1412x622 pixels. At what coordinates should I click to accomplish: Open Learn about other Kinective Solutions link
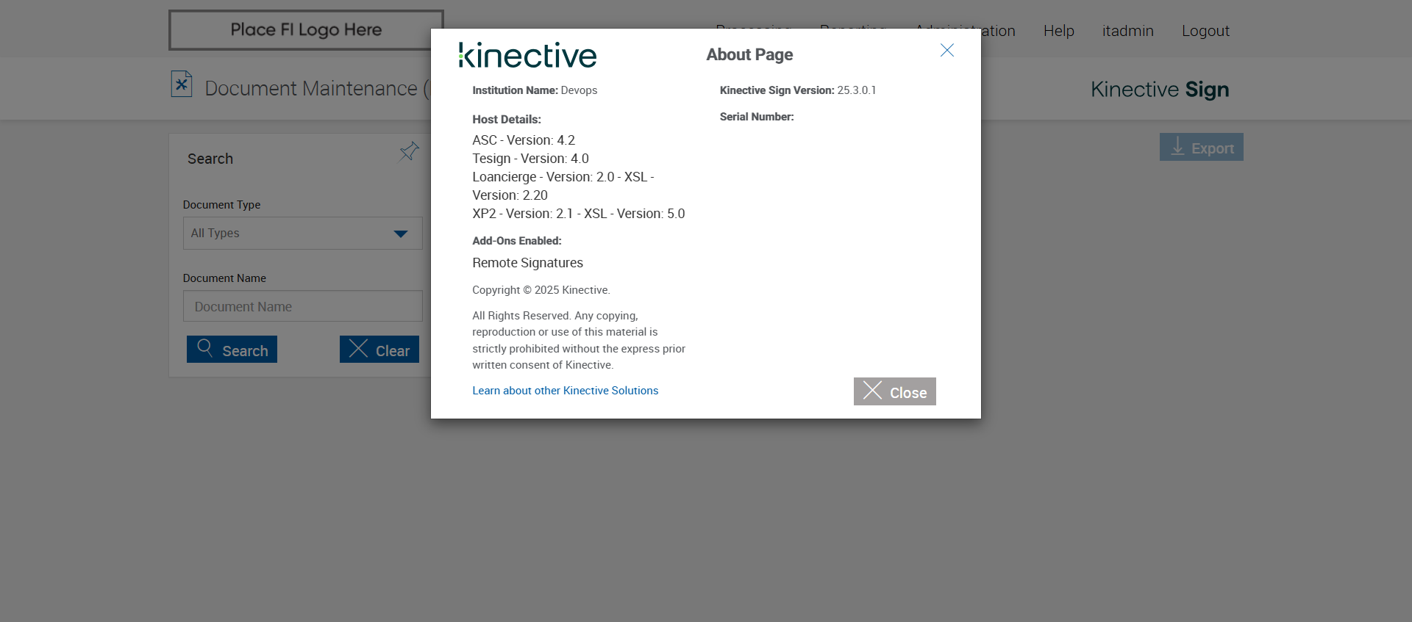(x=565, y=391)
